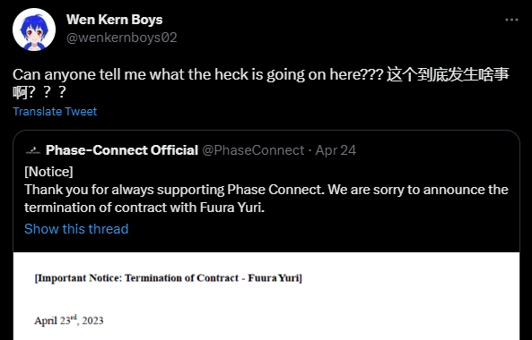
Task: Select the Chinese question marks on the second line
Action: [48, 92]
